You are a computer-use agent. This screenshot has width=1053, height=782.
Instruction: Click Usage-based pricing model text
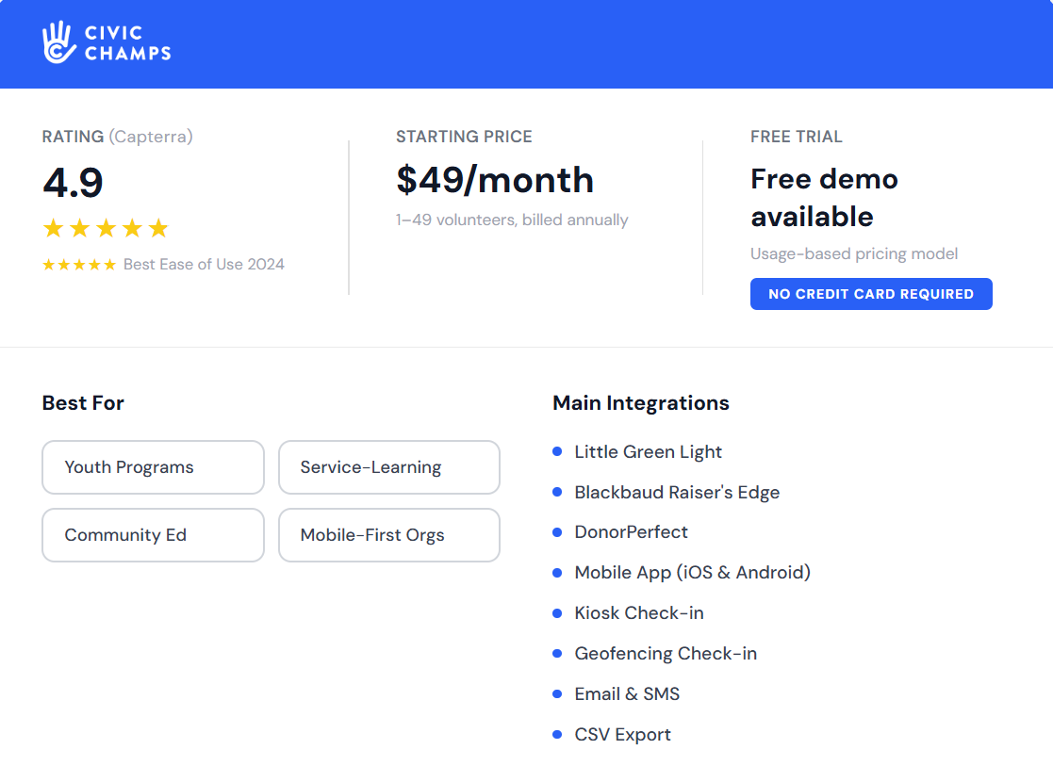853,253
